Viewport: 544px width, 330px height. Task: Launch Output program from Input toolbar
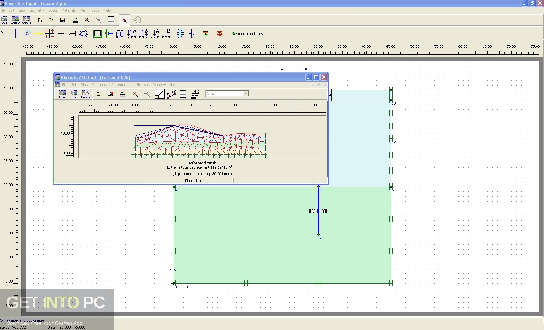(15, 20)
